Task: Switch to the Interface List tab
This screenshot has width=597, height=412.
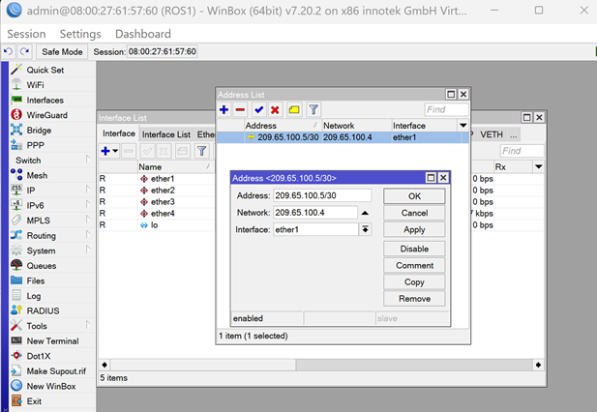Action: (166, 134)
